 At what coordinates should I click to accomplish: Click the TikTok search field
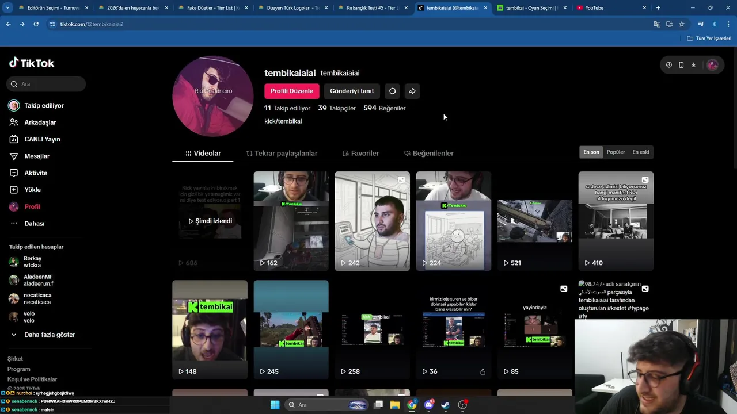(47, 84)
